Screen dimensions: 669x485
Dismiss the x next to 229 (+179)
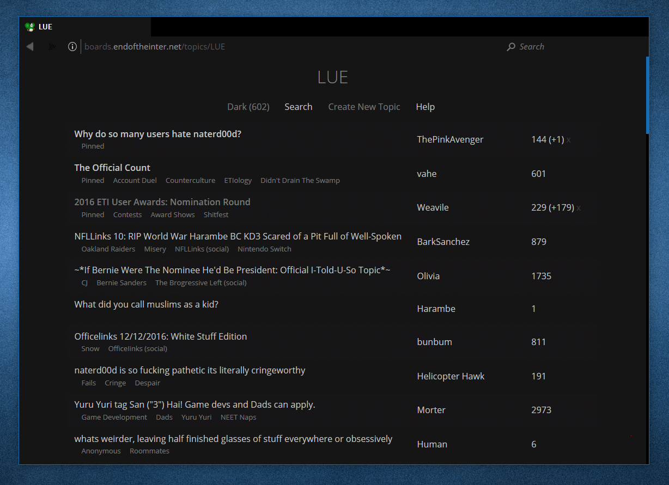pyautogui.click(x=579, y=208)
